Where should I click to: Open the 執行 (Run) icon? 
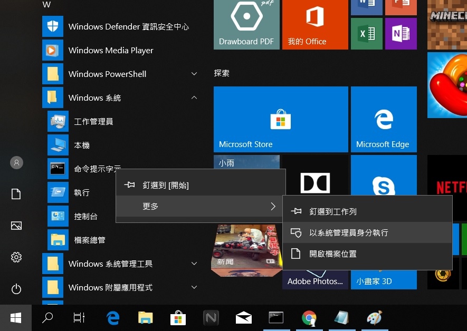[58, 192]
